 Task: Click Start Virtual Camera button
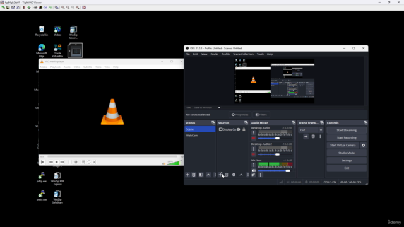coord(343,145)
